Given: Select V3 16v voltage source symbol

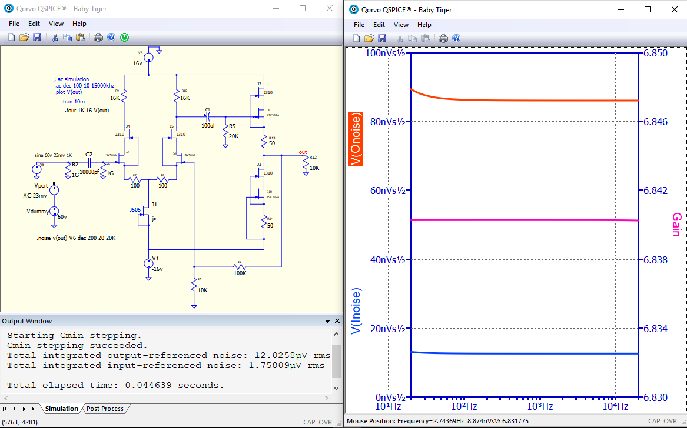Looking at the screenshot, I should pyautogui.click(x=148, y=58).
